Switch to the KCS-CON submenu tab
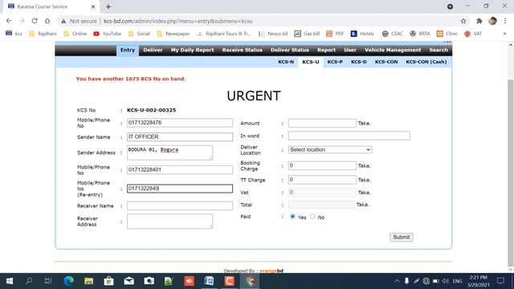The height and width of the screenshot is (289, 514). point(386,62)
